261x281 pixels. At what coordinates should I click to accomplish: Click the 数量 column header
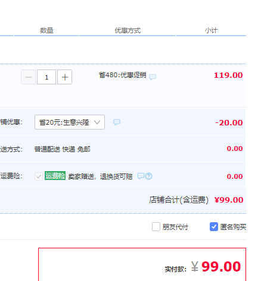coord(46,30)
